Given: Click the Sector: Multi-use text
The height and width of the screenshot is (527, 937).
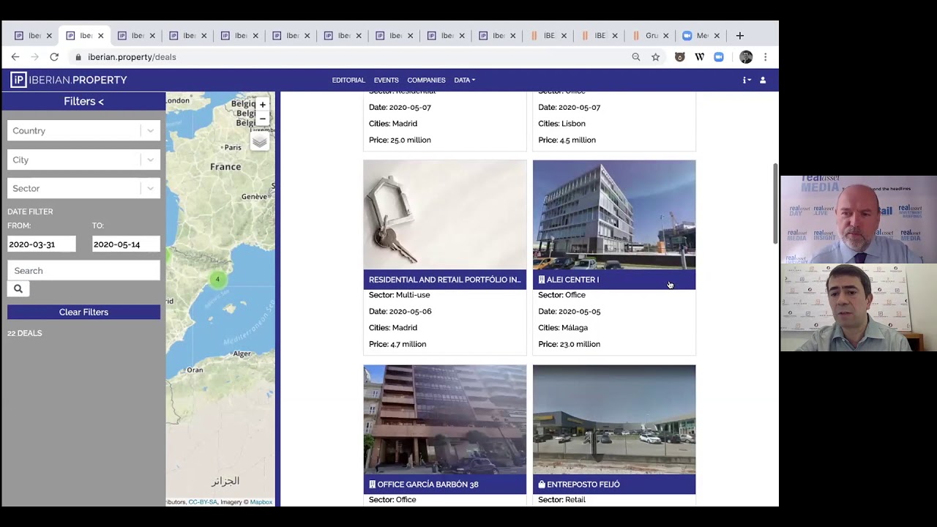Looking at the screenshot, I should (400, 295).
